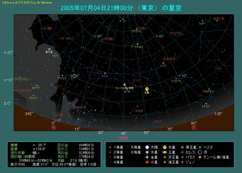This screenshot has width=242, height=173.
Task: Click the 南西 southwest direction label
Action: (x=123, y=138)
